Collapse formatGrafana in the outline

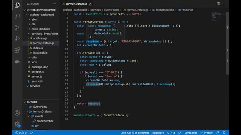tap(26, 112)
